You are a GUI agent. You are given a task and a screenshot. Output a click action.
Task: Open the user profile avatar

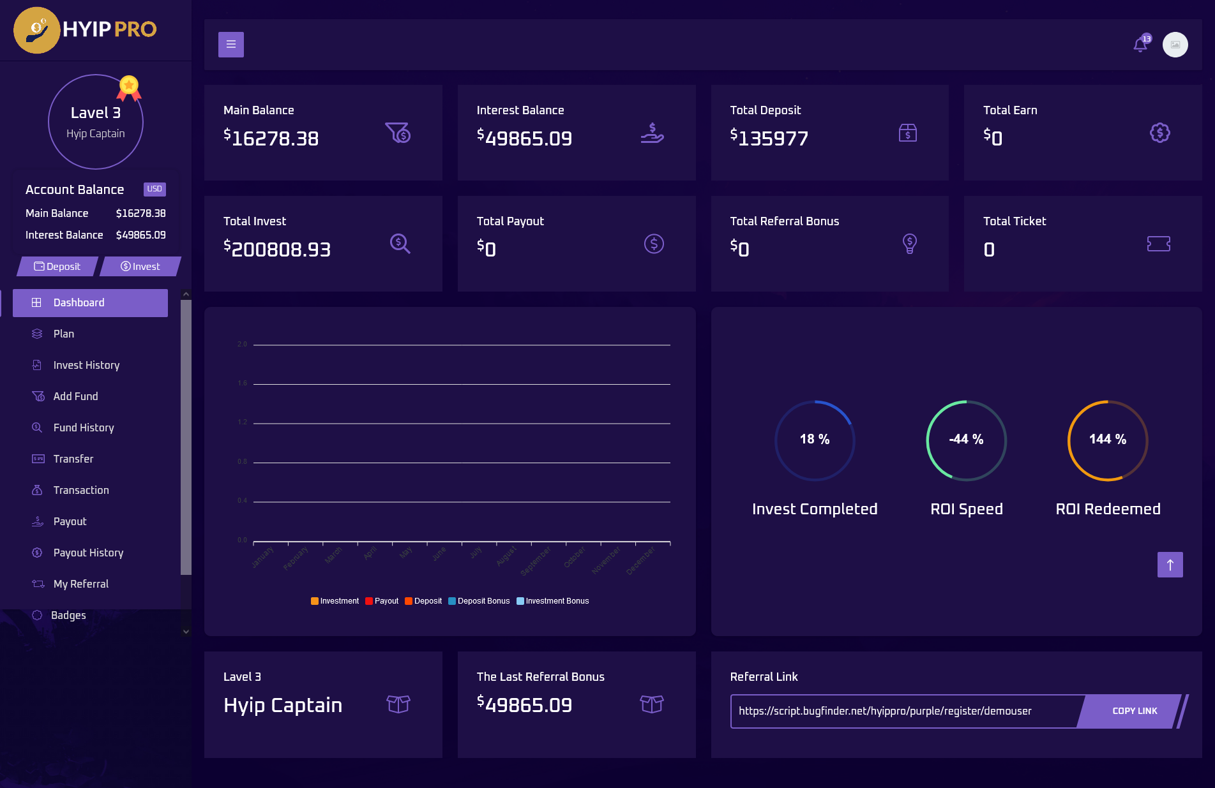1175,45
